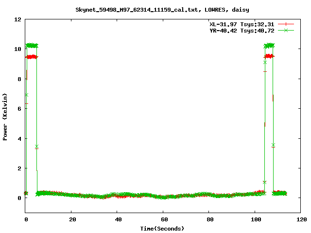Click the green YR legend line sample
Image resolution: width=311 pixels, height=233 pixels.
coord(286,30)
